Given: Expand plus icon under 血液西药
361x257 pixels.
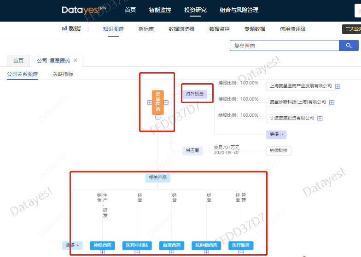Looking at the screenshot, I should coord(172,252).
